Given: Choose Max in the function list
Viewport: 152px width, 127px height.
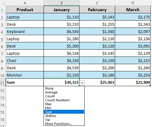Looking at the screenshot, I should point(64,104).
